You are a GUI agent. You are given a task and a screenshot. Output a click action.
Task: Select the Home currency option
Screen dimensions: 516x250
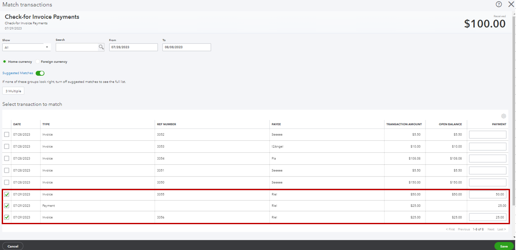click(x=4, y=62)
